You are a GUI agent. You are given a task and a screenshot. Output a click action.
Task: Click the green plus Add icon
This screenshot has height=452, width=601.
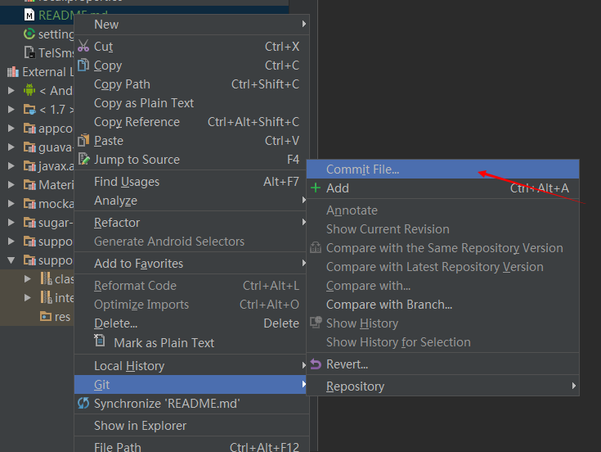(316, 188)
